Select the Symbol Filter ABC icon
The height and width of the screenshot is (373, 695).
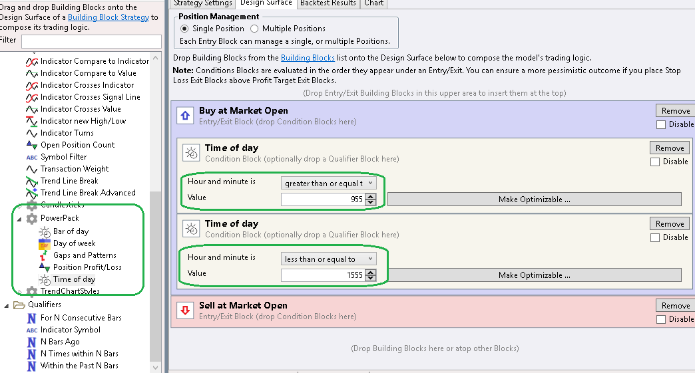point(32,157)
